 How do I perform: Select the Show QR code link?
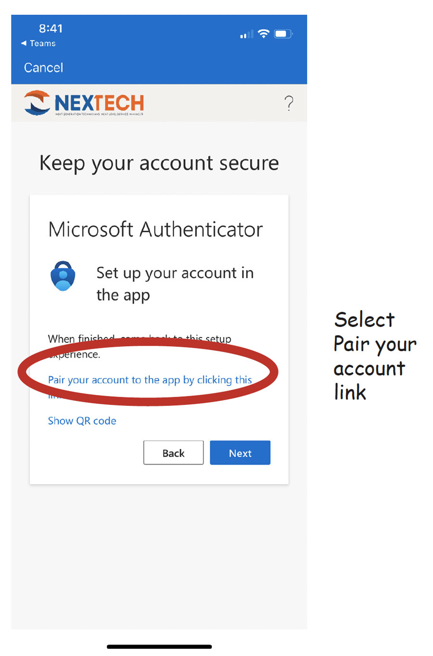pos(82,421)
